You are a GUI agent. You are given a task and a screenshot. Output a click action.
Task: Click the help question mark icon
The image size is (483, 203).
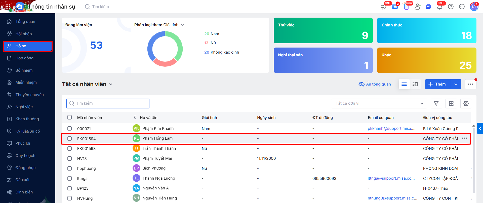(x=451, y=7)
